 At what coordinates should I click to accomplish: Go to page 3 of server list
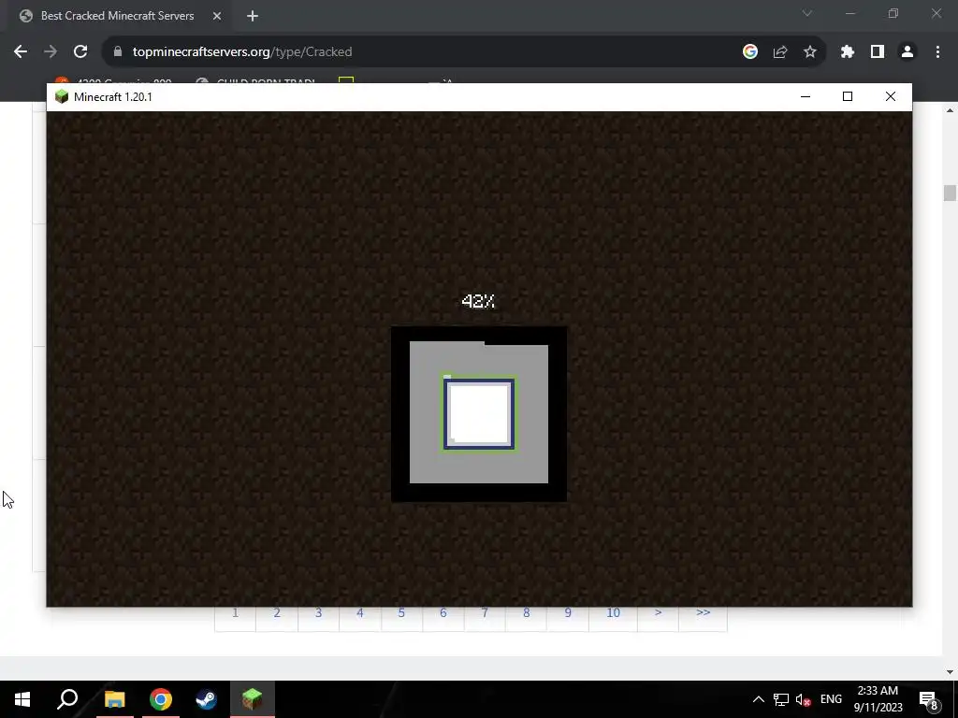tap(318, 613)
